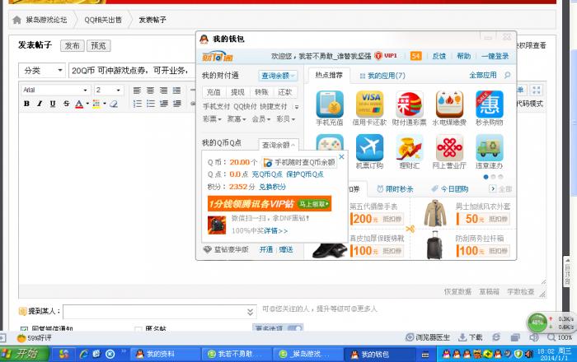The width and height of the screenshot is (577, 362).
Task: Click the forum home icon
Action: (x=17, y=20)
